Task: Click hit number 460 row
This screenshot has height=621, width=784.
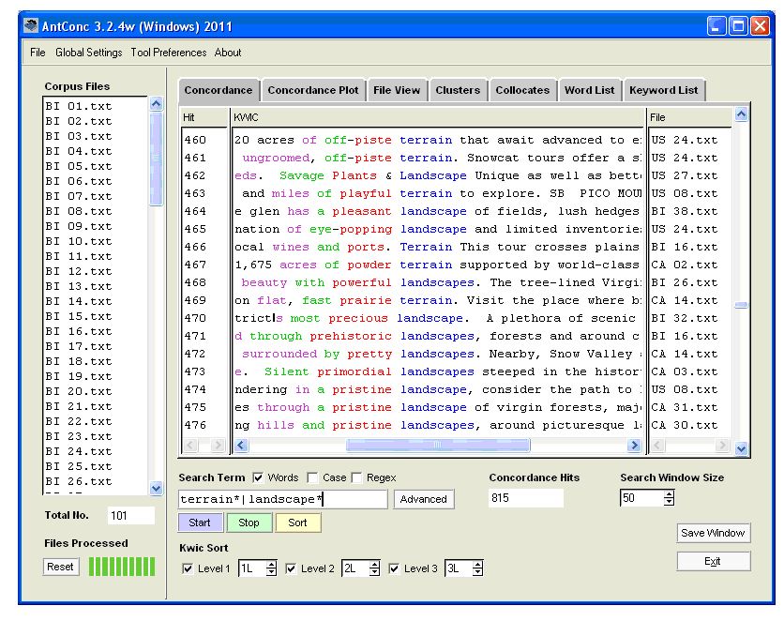Action: tap(195, 140)
